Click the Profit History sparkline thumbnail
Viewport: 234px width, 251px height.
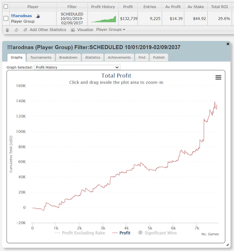pyautogui.click(x=104, y=19)
